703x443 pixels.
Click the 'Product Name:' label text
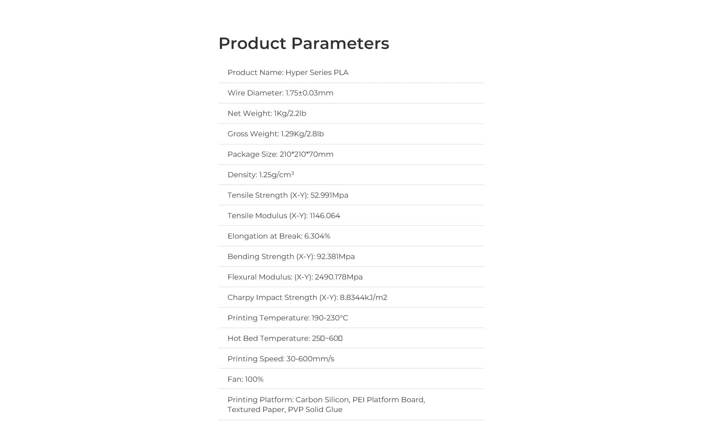pyautogui.click(x=255, y=73)
